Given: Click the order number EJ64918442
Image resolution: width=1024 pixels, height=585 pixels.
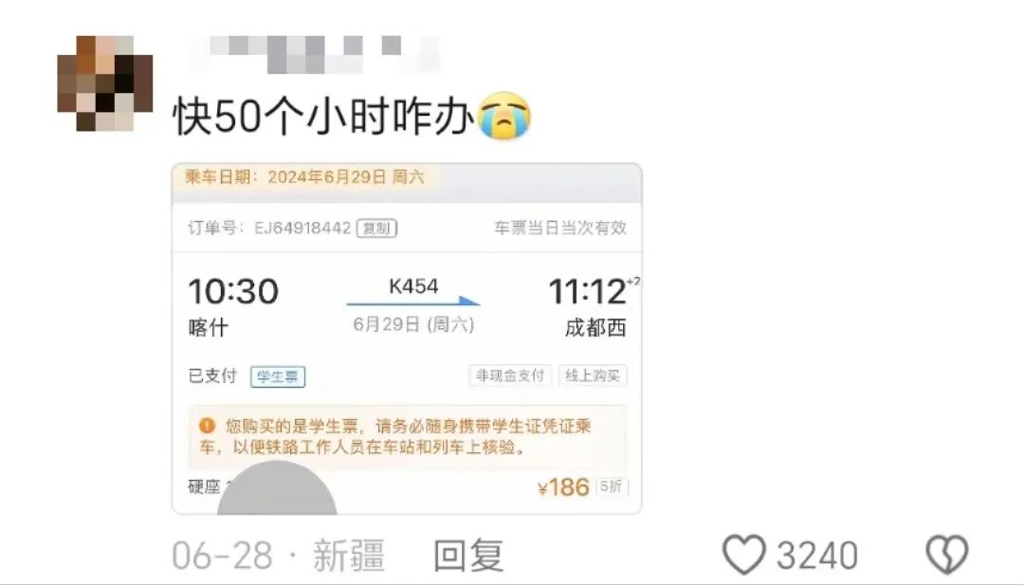Looking at the screenshot, I should (302, 228).
